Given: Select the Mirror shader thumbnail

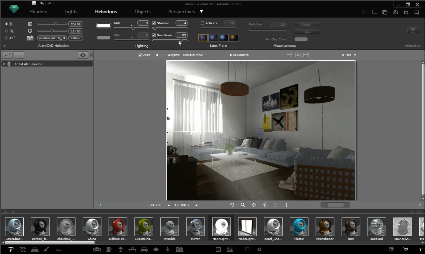Looking at the screenshot, I should 195,227.
